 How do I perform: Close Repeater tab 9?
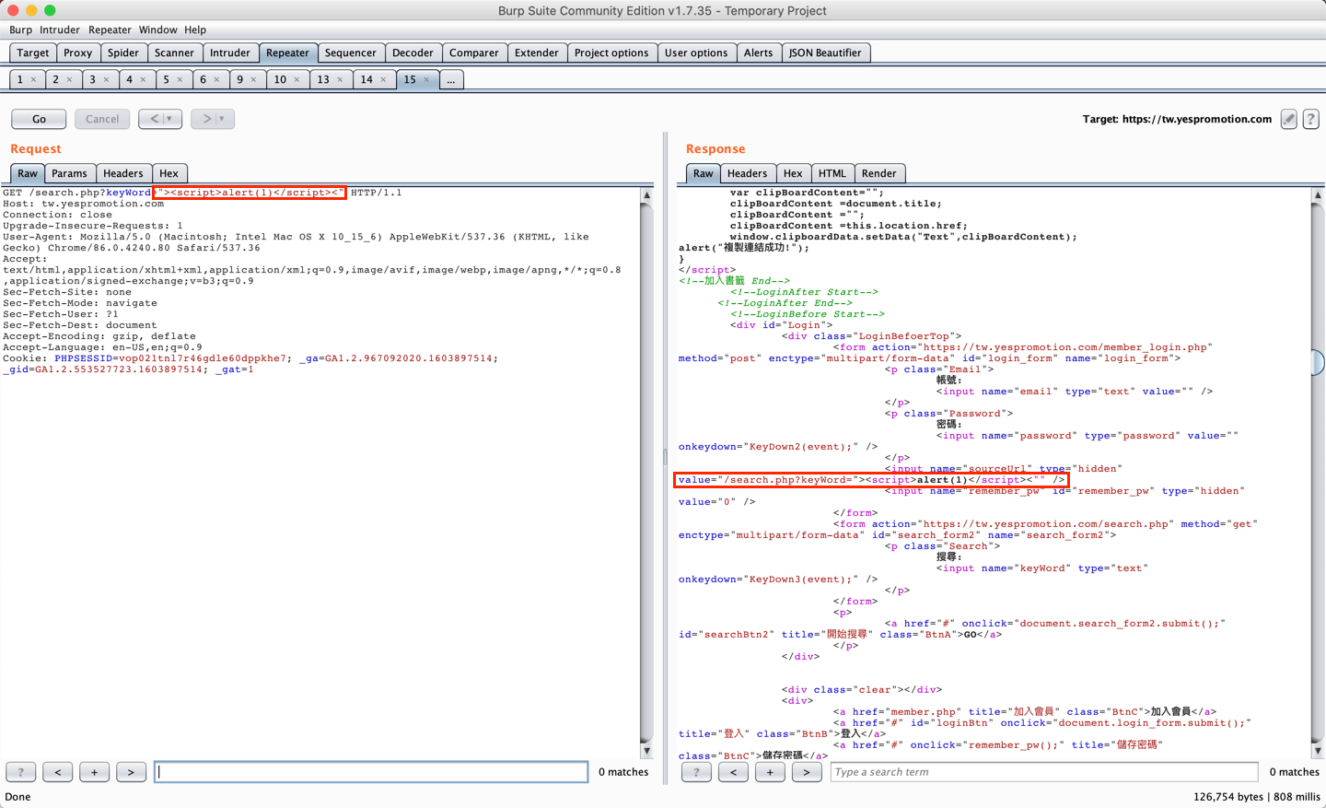click(254, 80)
